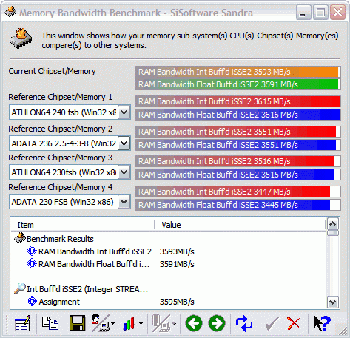Viewport: 350px width, 338px height.
Task: Click the blue Float 3515 MB/s bar
Action: coord(238,175)
